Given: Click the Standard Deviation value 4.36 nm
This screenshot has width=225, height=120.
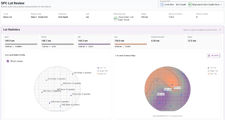Looking at the screenshot, I should point(155,41).
